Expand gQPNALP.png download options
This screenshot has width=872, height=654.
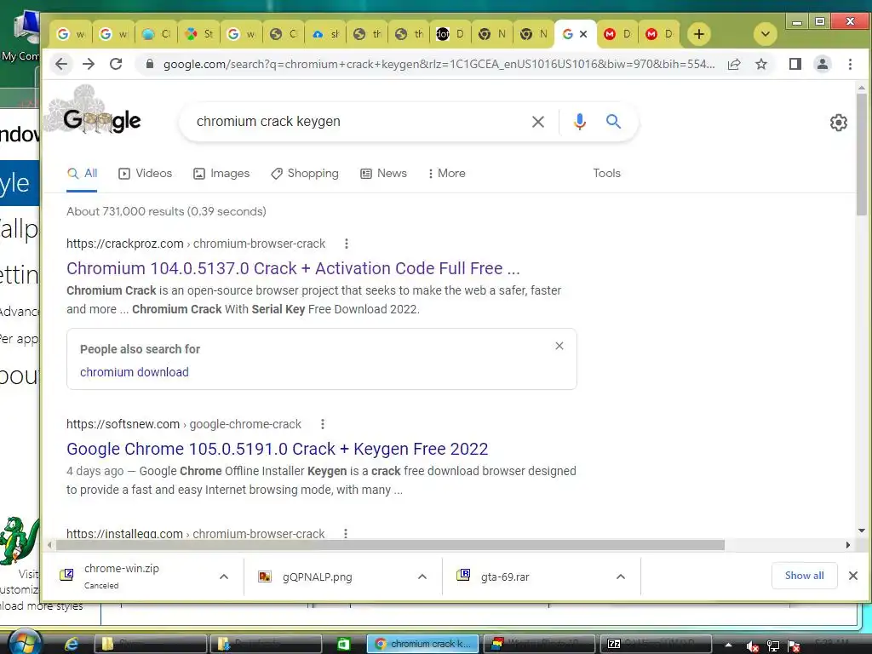point(422,577)
